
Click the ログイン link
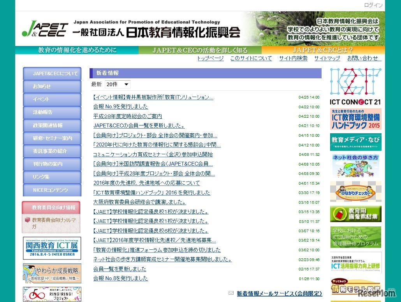point(373,5)
